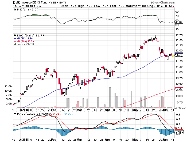The height and width of the screenshot is (142, 187).
Task: Click the DBO ticker symbol title
Action: pos(17,2)
